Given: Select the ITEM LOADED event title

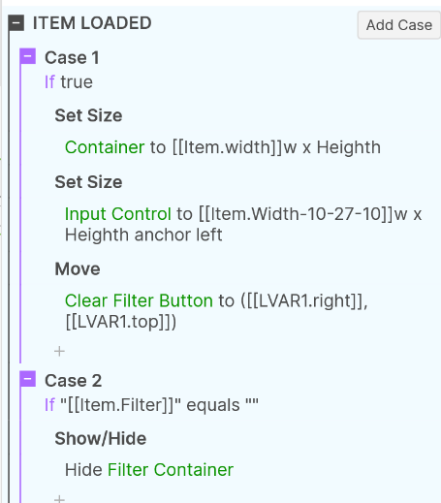Looking at the screenshot, I should point(92,23).
